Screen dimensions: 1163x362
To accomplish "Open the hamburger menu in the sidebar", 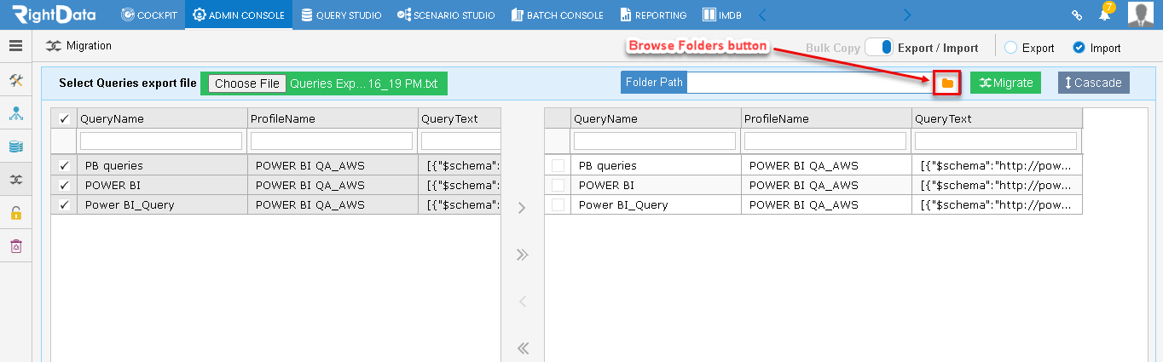I will pyautogui.click(x=15, y=46).
